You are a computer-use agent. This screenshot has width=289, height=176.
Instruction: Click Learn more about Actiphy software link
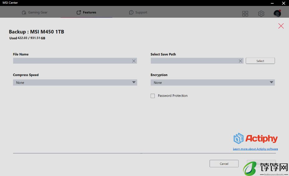click(x=255, y=149)
